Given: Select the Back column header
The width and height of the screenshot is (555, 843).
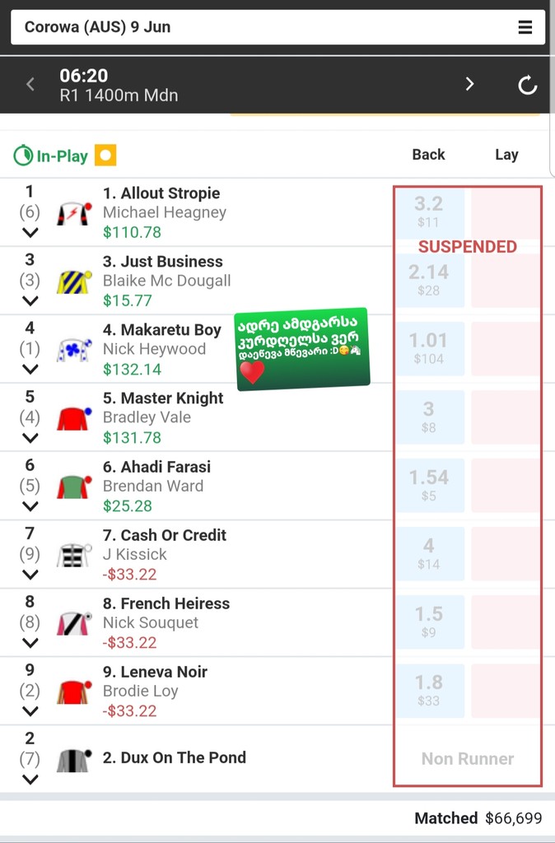Looking at the screenshot, I should pyautogui.click(x=429, y=155).
